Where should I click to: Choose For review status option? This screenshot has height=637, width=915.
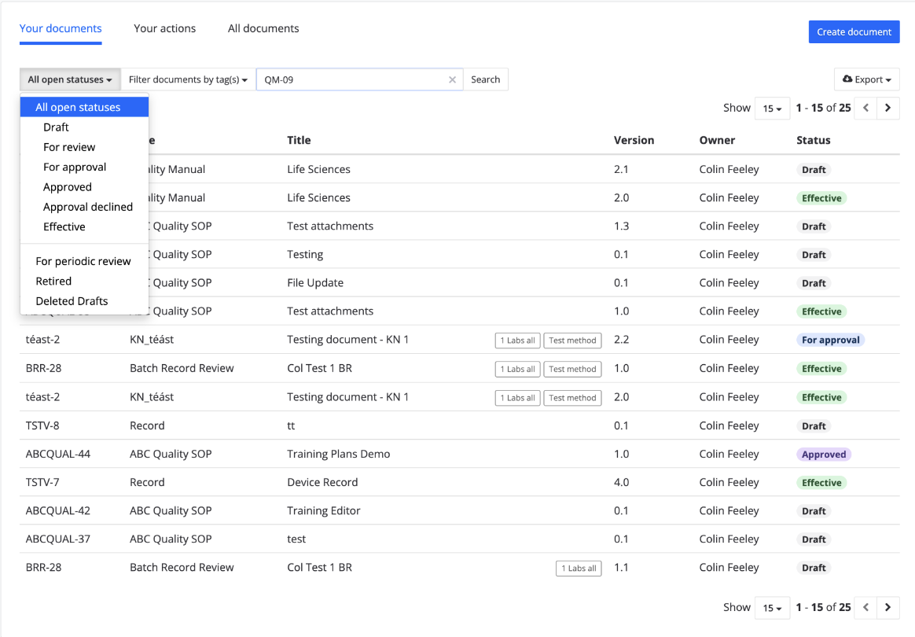(69, 147)
